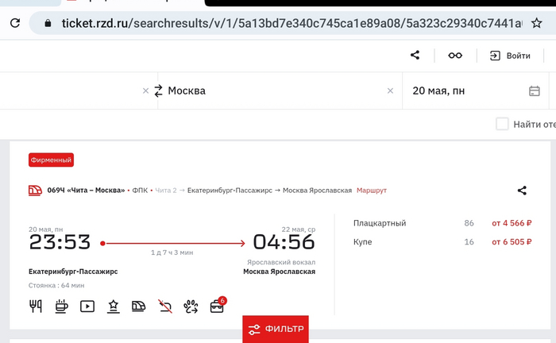Click the padlock site security icon
Viewport: 556px width, 343px height.
[x=48, y=23]
